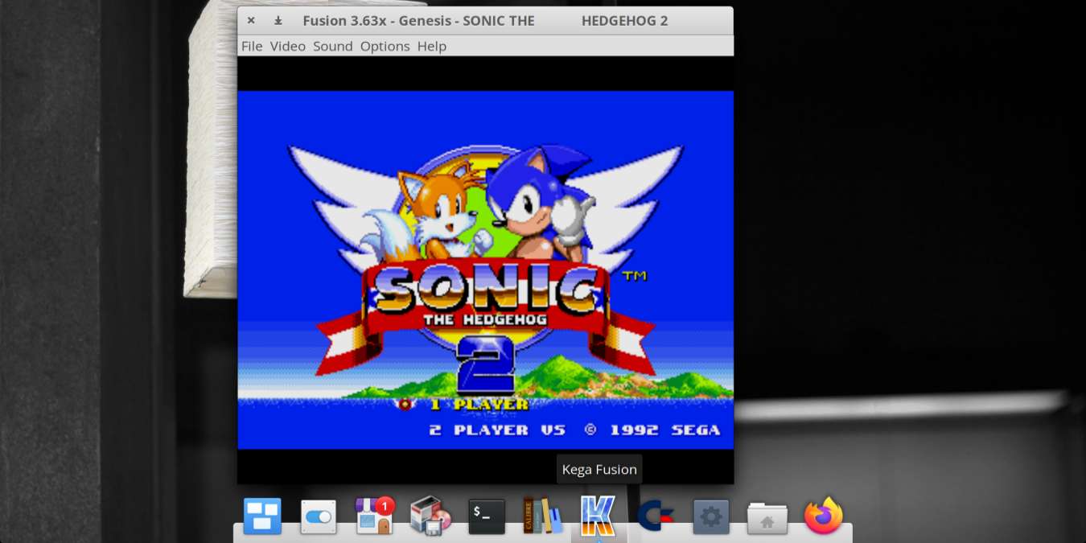Launch Firefox browser from the dock
This screenshot has width=1086, height=543.
(x=823, y=516)
